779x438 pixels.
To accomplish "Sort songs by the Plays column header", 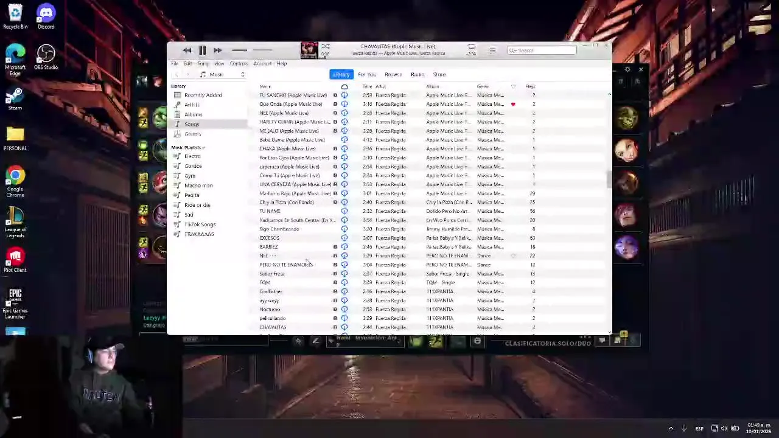I will click(x=530, y=86).
